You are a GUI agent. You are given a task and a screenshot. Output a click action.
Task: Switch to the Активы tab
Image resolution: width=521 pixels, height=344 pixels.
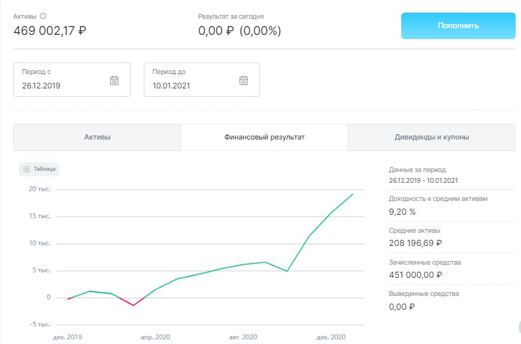click(97, 137)
